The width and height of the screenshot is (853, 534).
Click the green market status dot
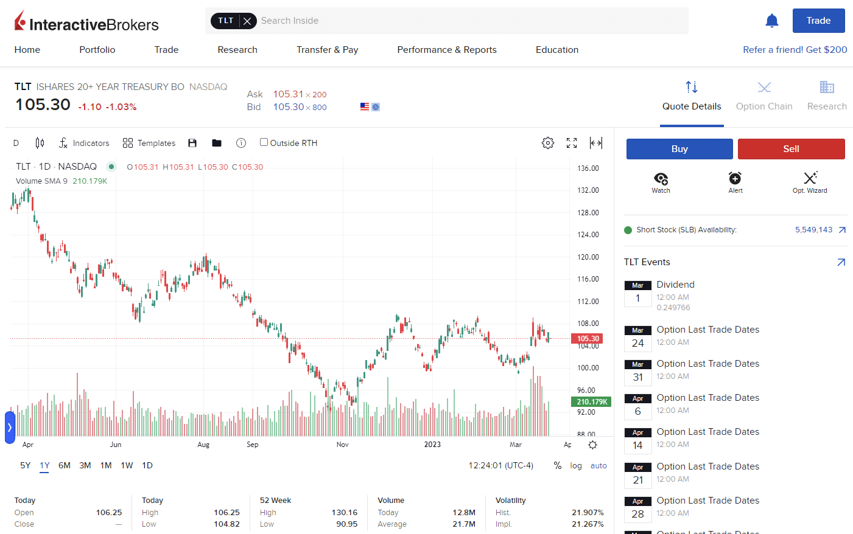[x=111, y=167]
